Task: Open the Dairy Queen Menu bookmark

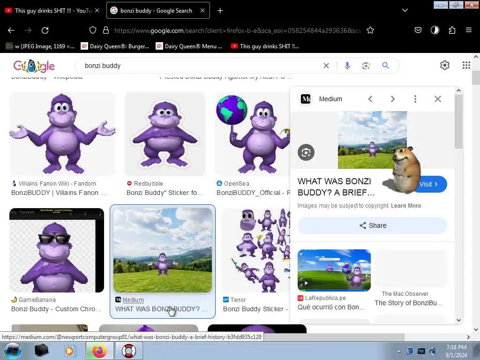Action: (x=189, y=46)
